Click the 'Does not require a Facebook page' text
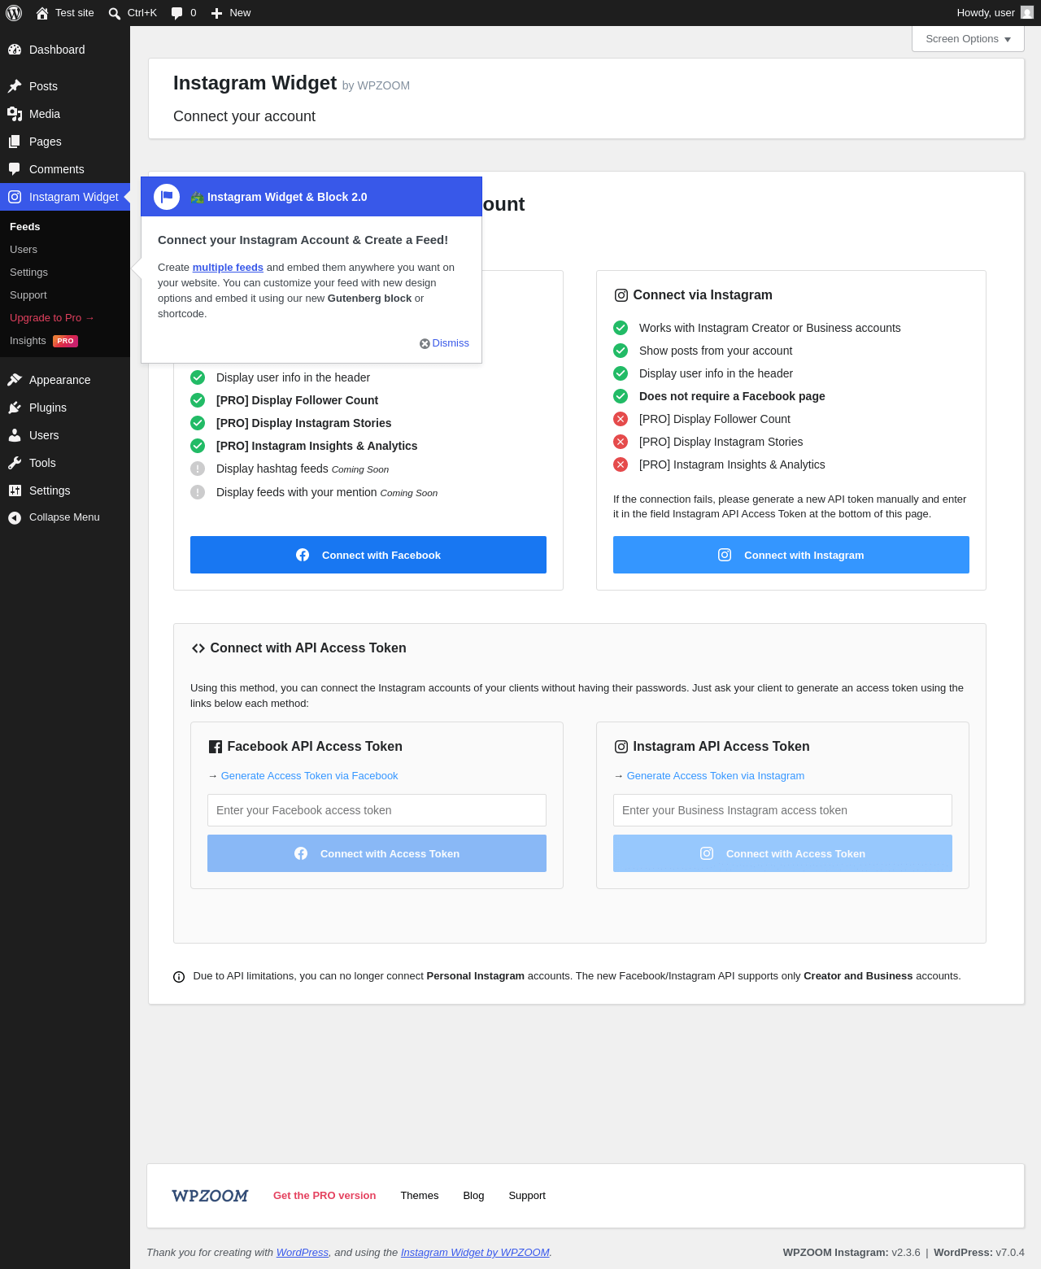The width and height of the screenshot is (1041, 1269). (x=732, y=396)
